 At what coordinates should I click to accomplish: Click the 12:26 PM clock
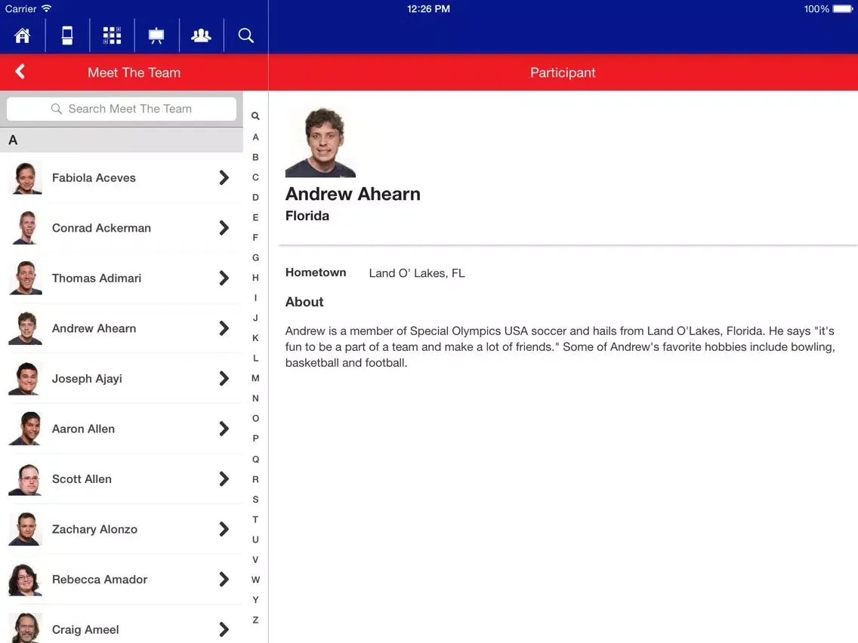pyautogui.click(x=428, y=9)
